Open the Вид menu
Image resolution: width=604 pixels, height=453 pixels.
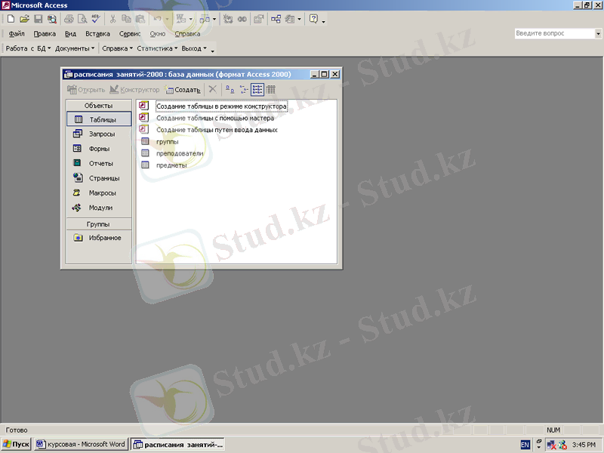[x=70, y=33]
